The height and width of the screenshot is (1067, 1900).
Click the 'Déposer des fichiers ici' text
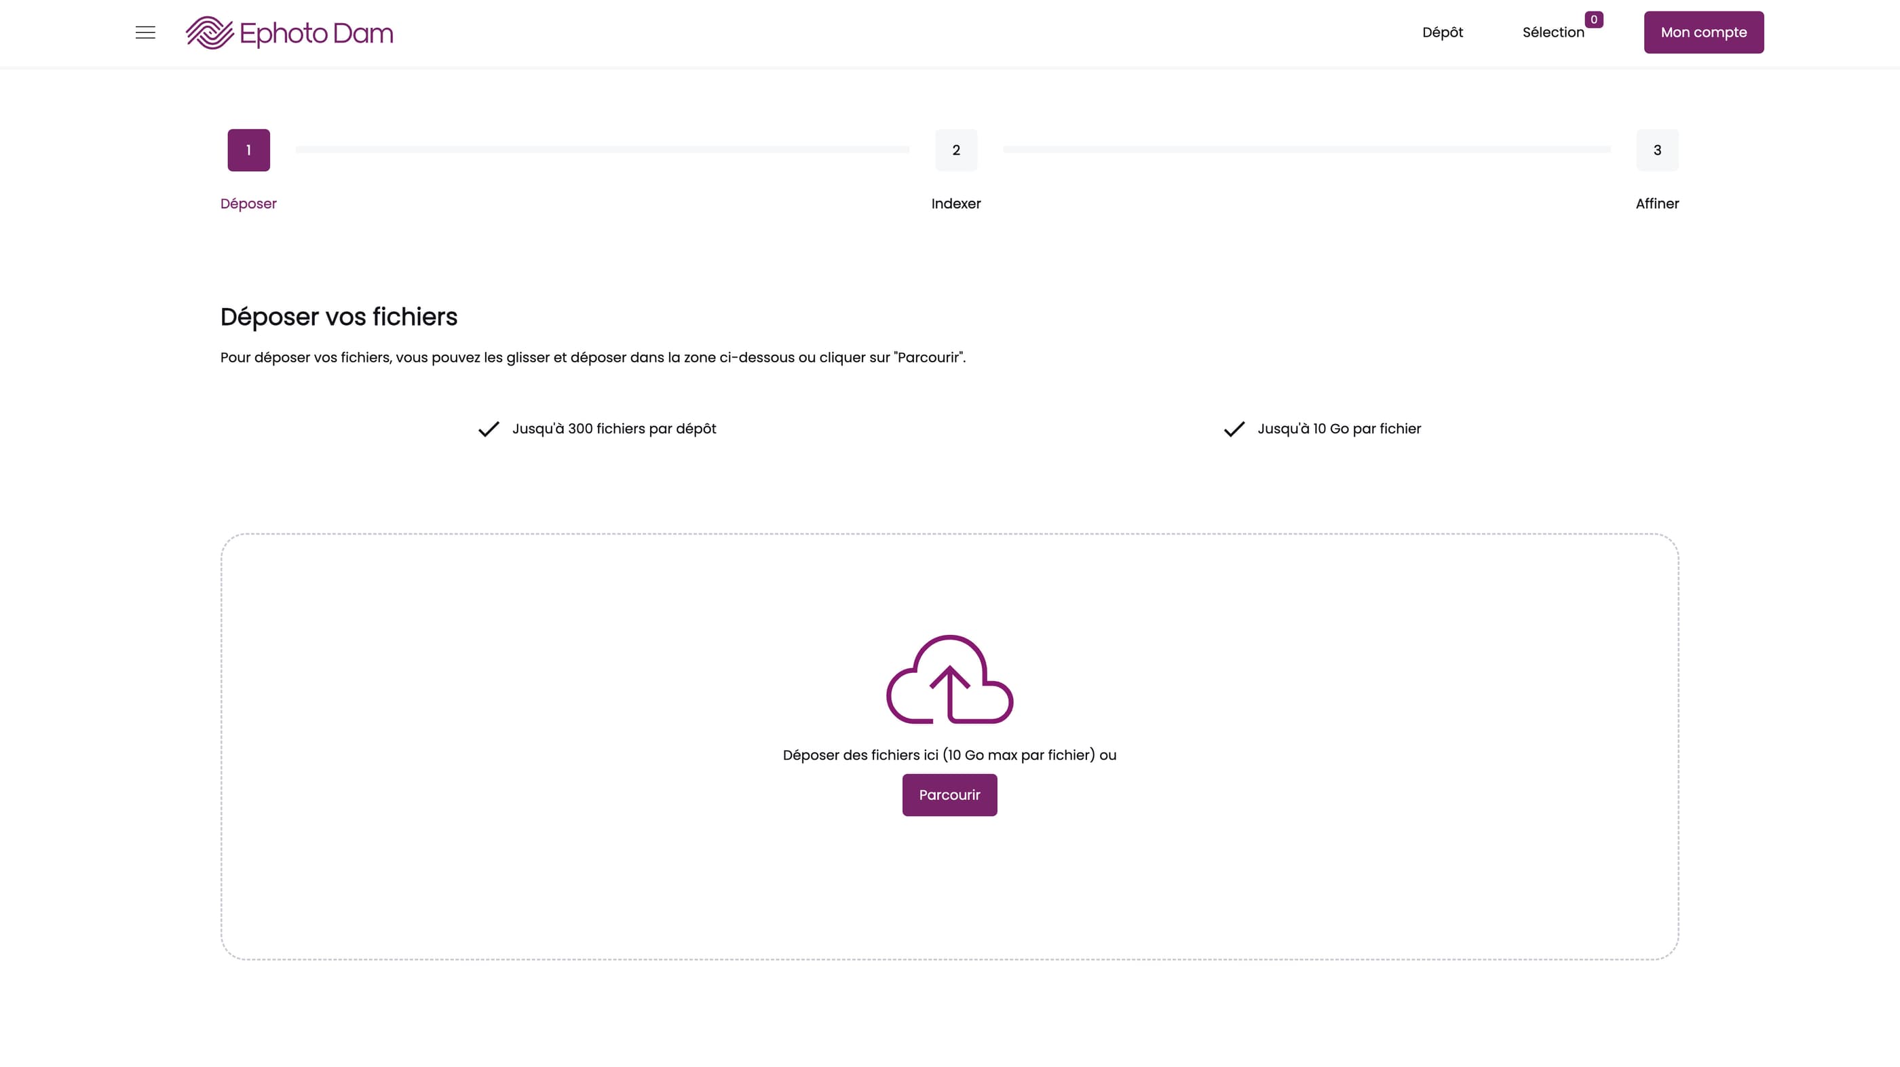click(949, 754)
